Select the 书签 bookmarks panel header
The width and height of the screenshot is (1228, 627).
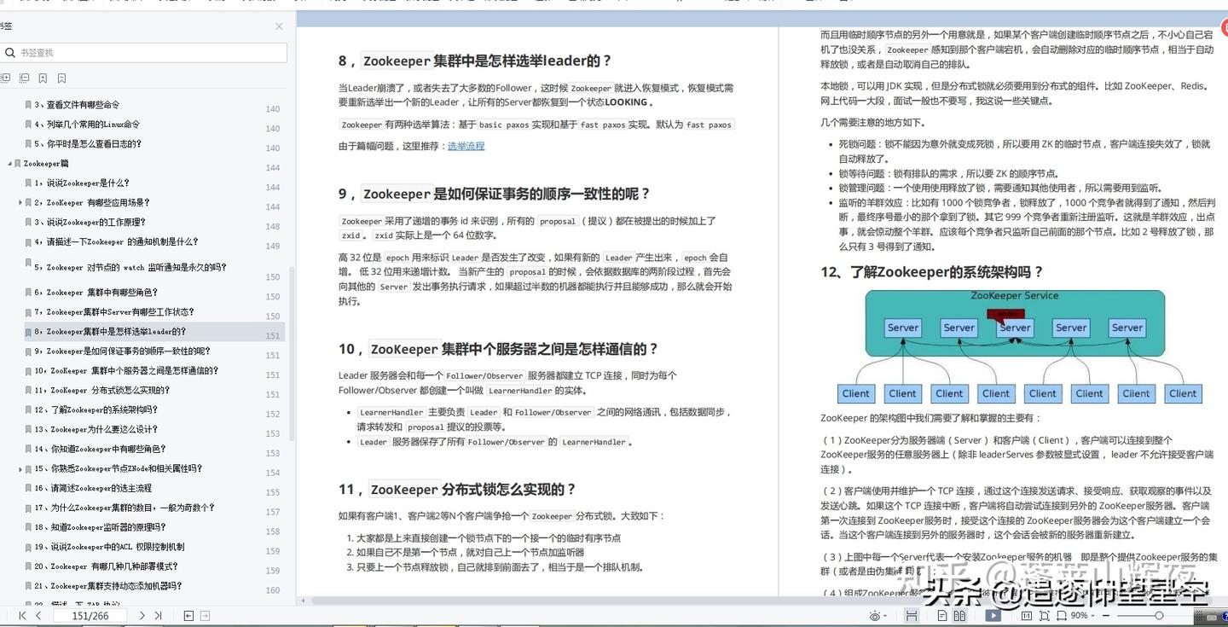coord(7,26)
